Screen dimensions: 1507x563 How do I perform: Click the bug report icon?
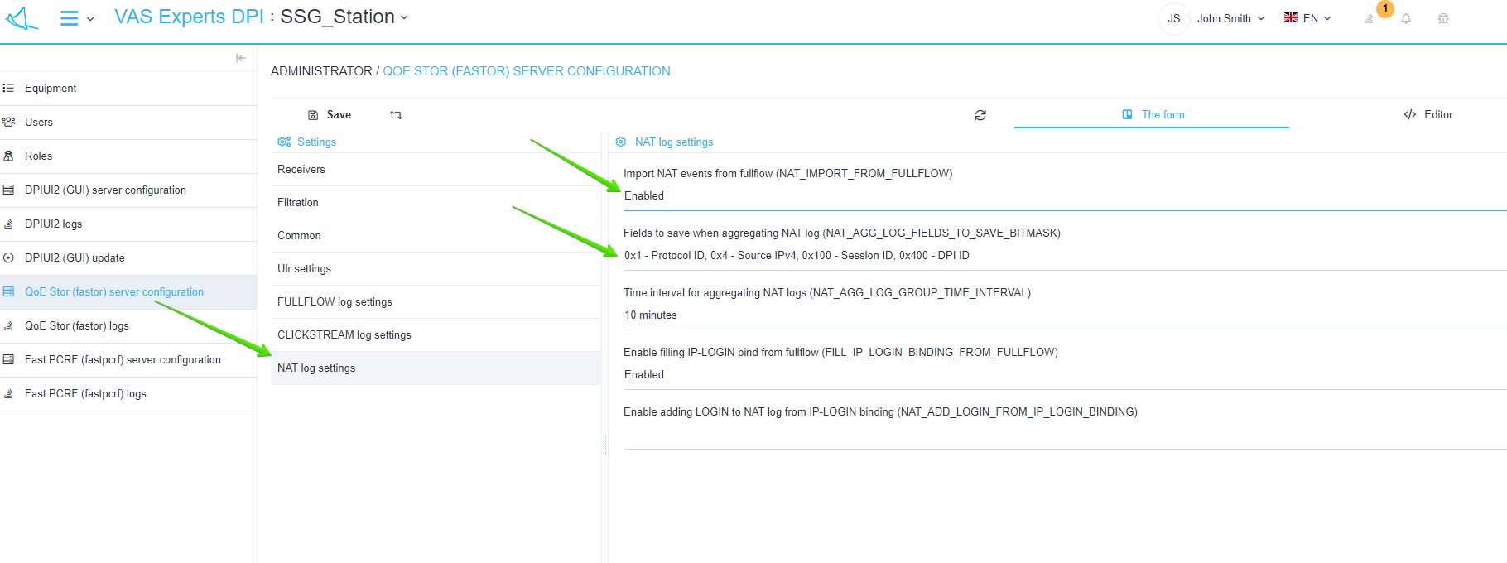coord(1443,18)
